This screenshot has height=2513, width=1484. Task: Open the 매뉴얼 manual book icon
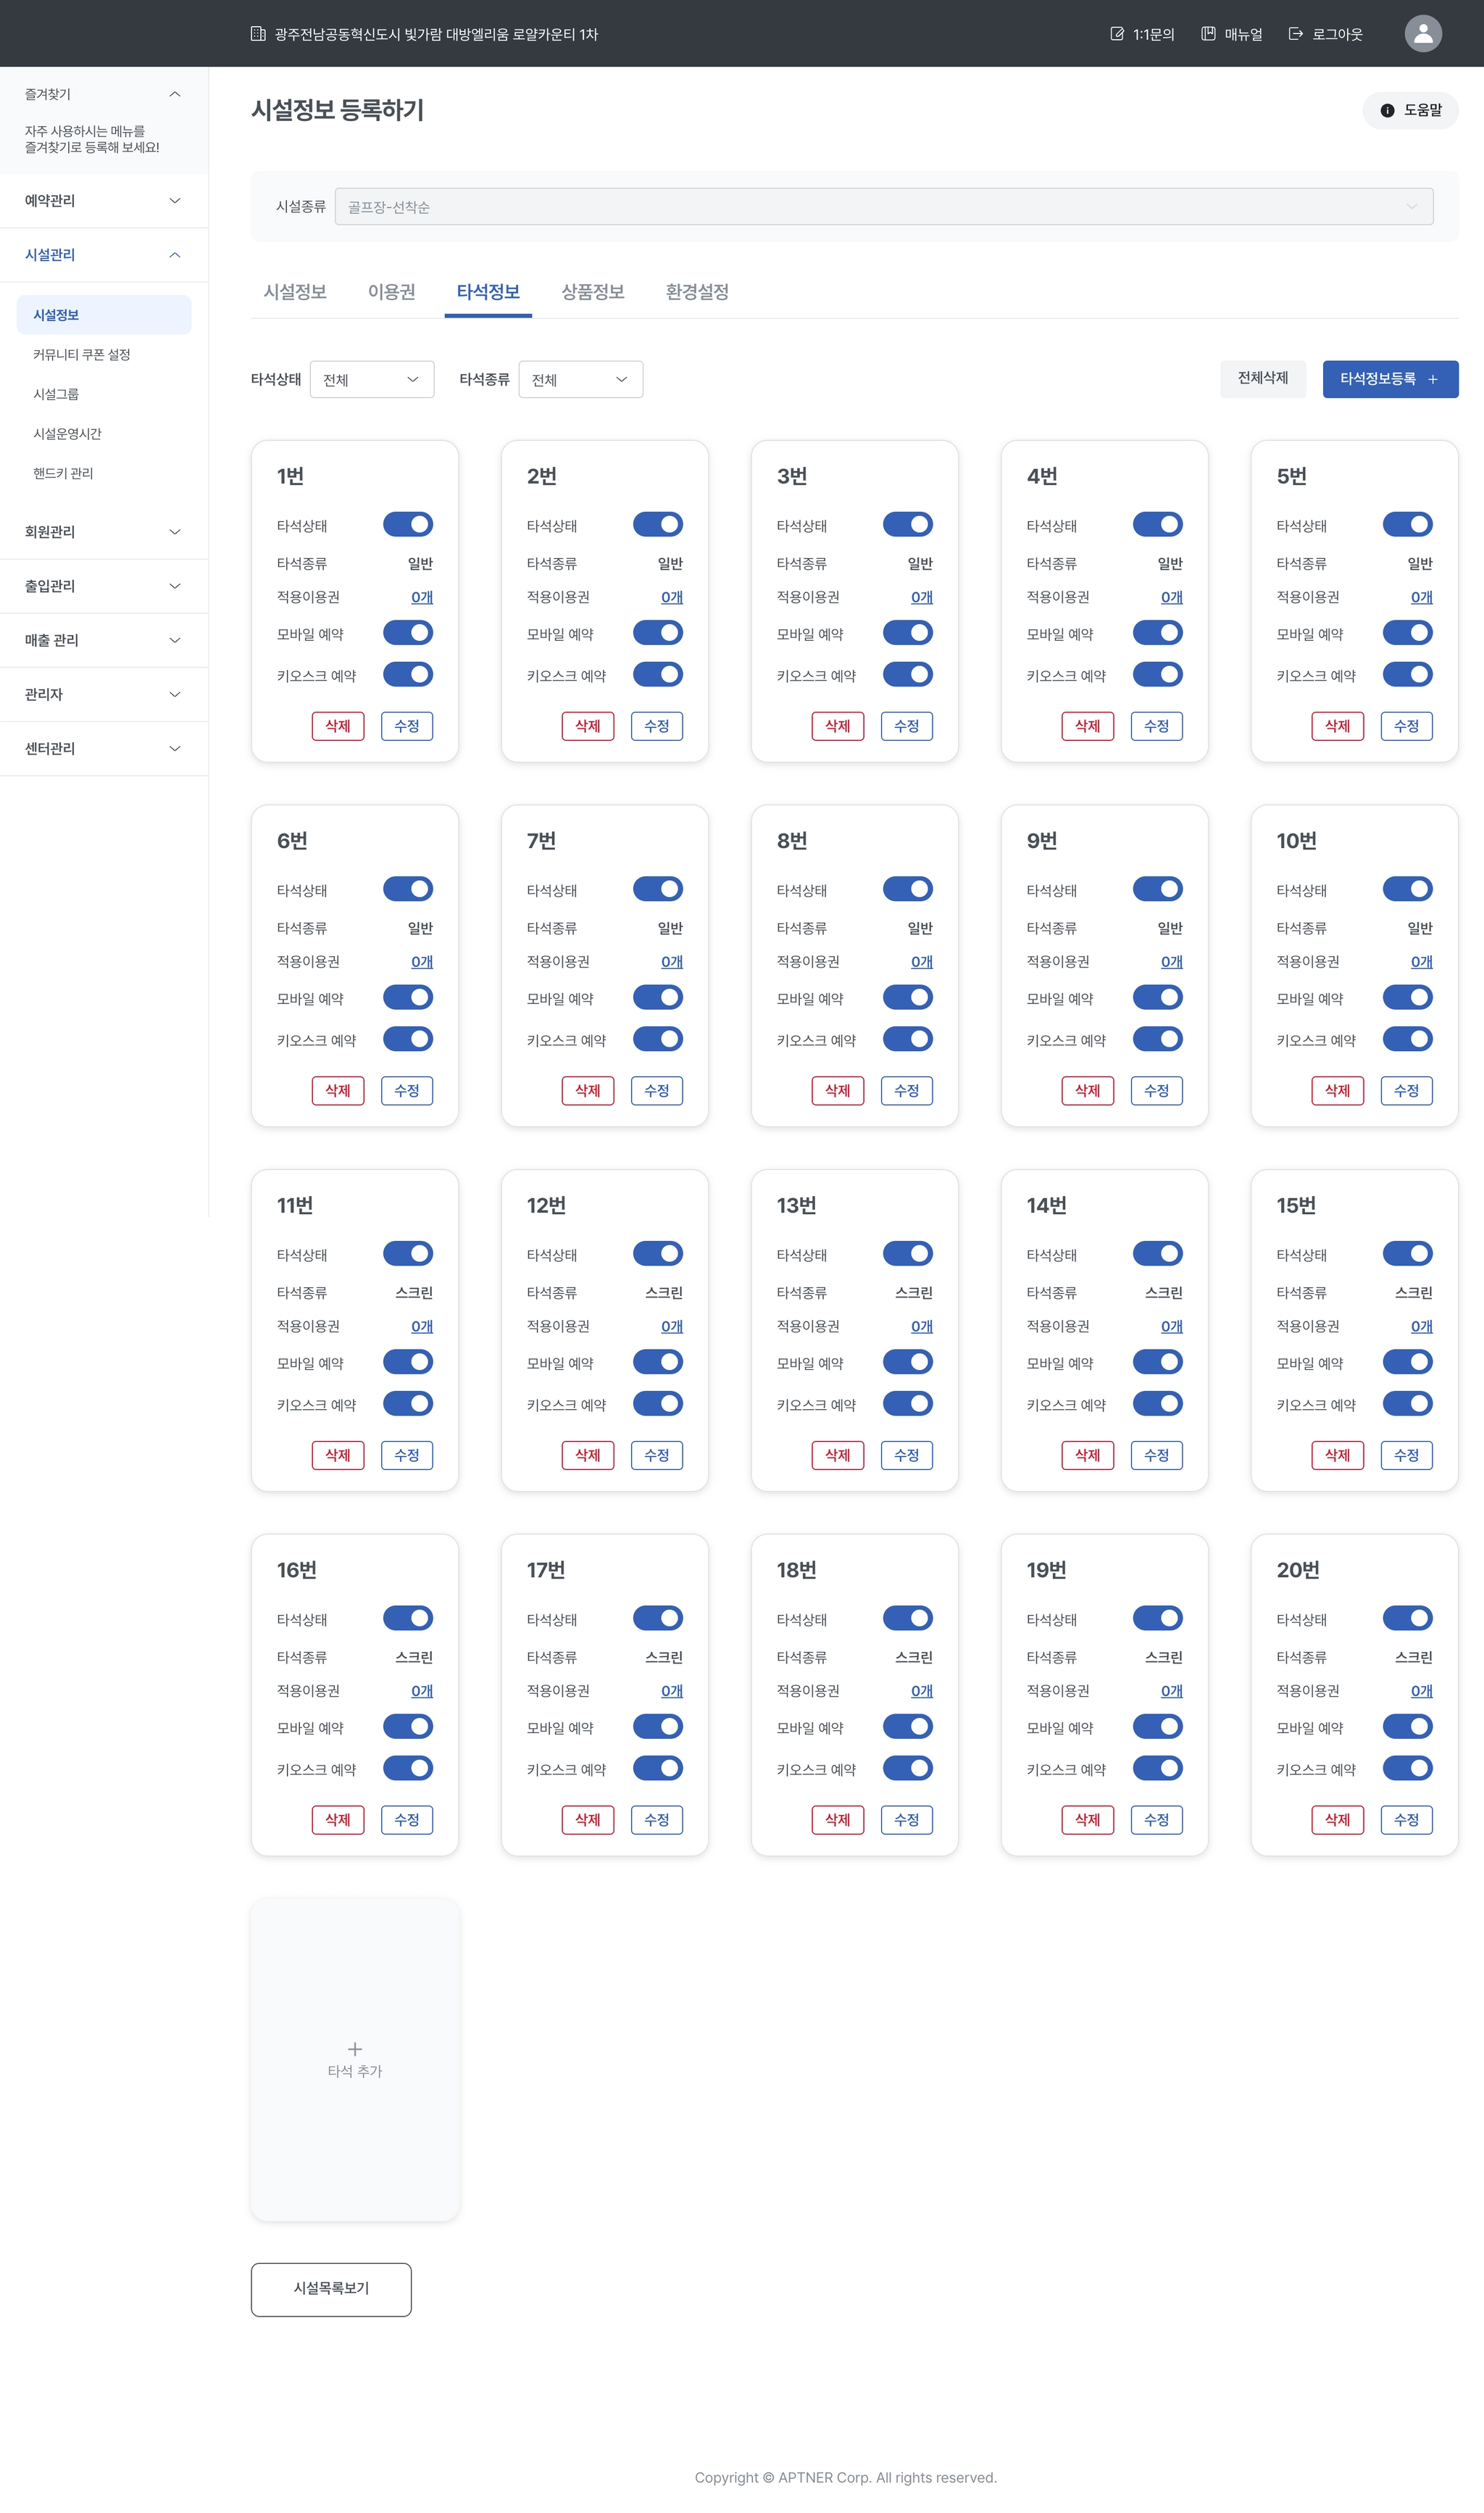1208,34
